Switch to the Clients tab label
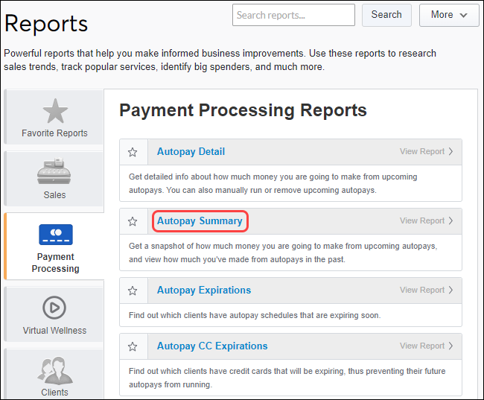Viewport: 484px width, 400px height. click(x=54, y=393)
